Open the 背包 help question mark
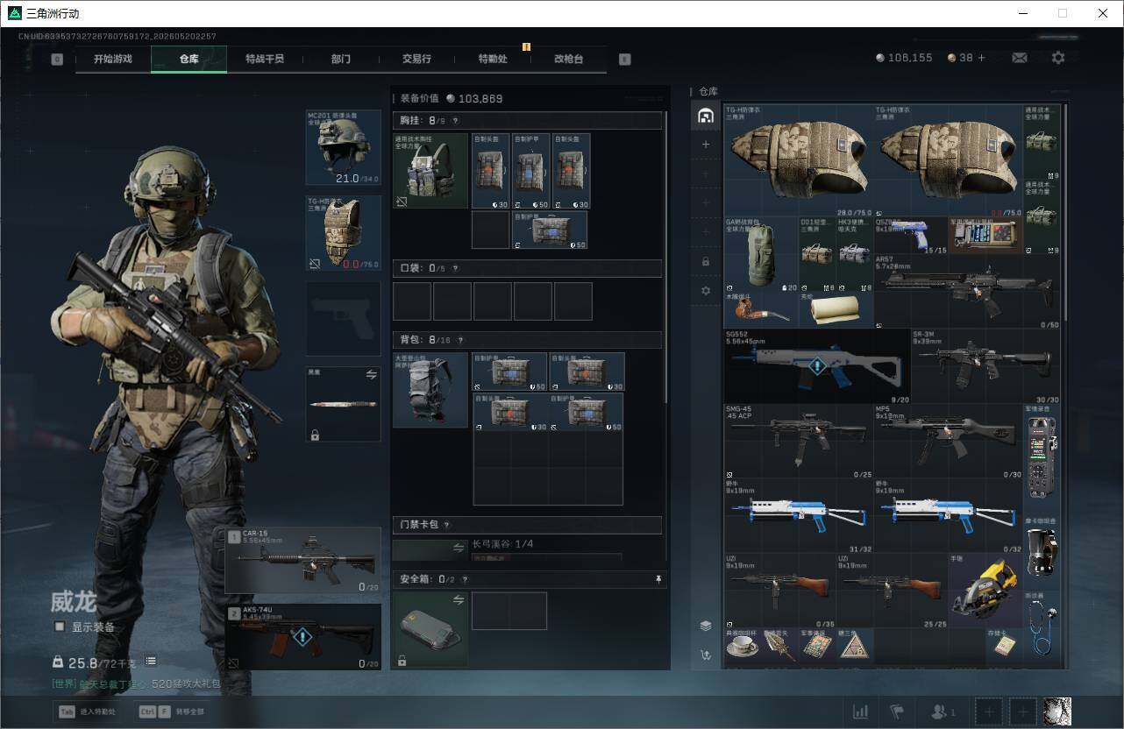Viewport: 1124px width, 729px height. pos(460,340)
